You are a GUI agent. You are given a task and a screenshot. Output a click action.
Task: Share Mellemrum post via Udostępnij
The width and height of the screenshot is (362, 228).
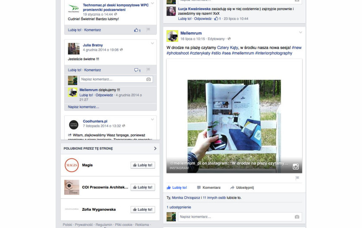242,188
